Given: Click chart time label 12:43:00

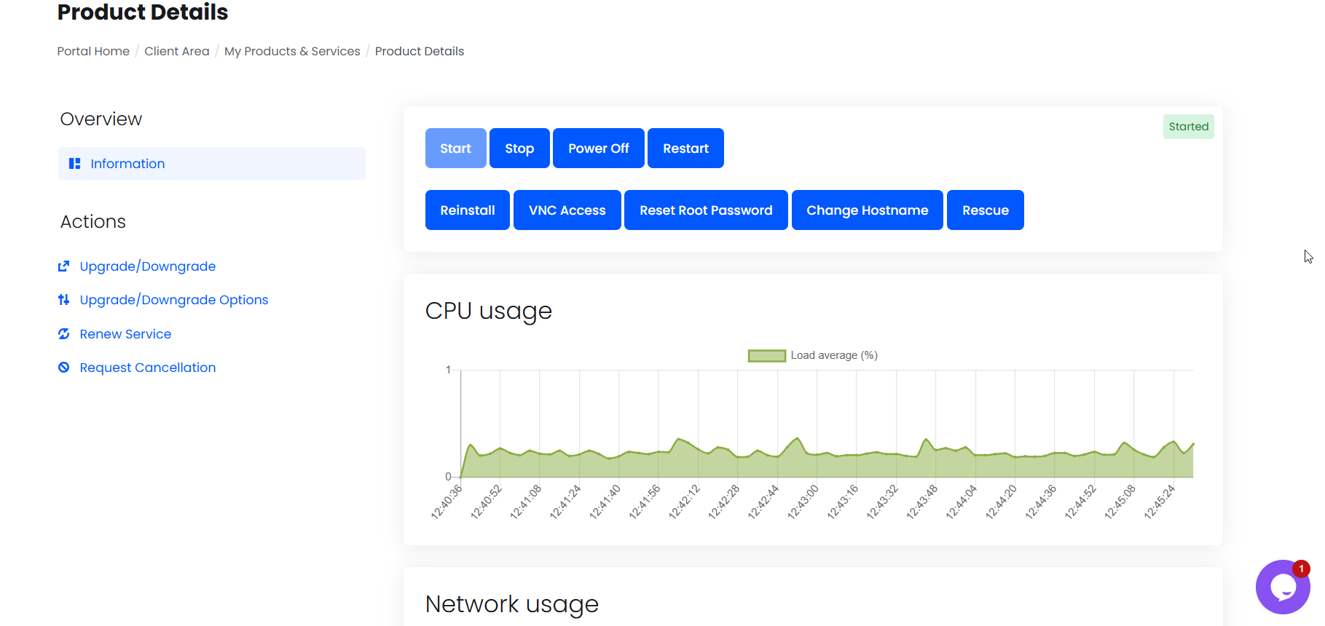Looking at the screenshot, I should pos(803,502).
